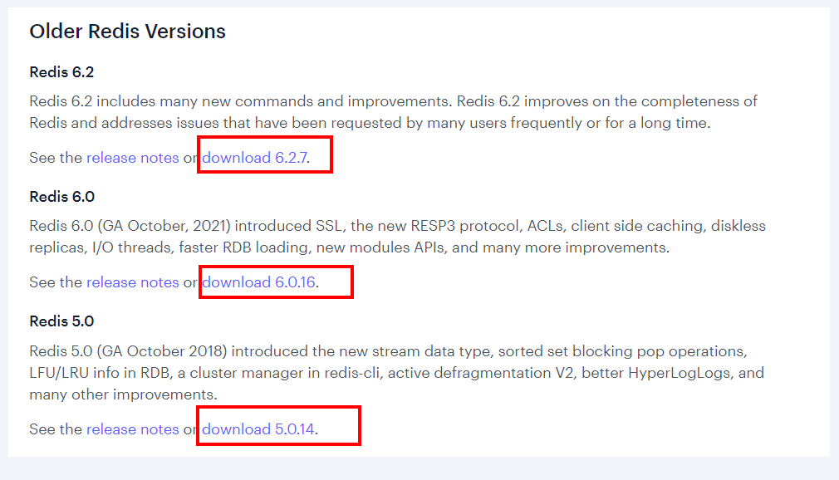Click the Older Redis Versions heading
839x480 pixels.
coord(127,32)
